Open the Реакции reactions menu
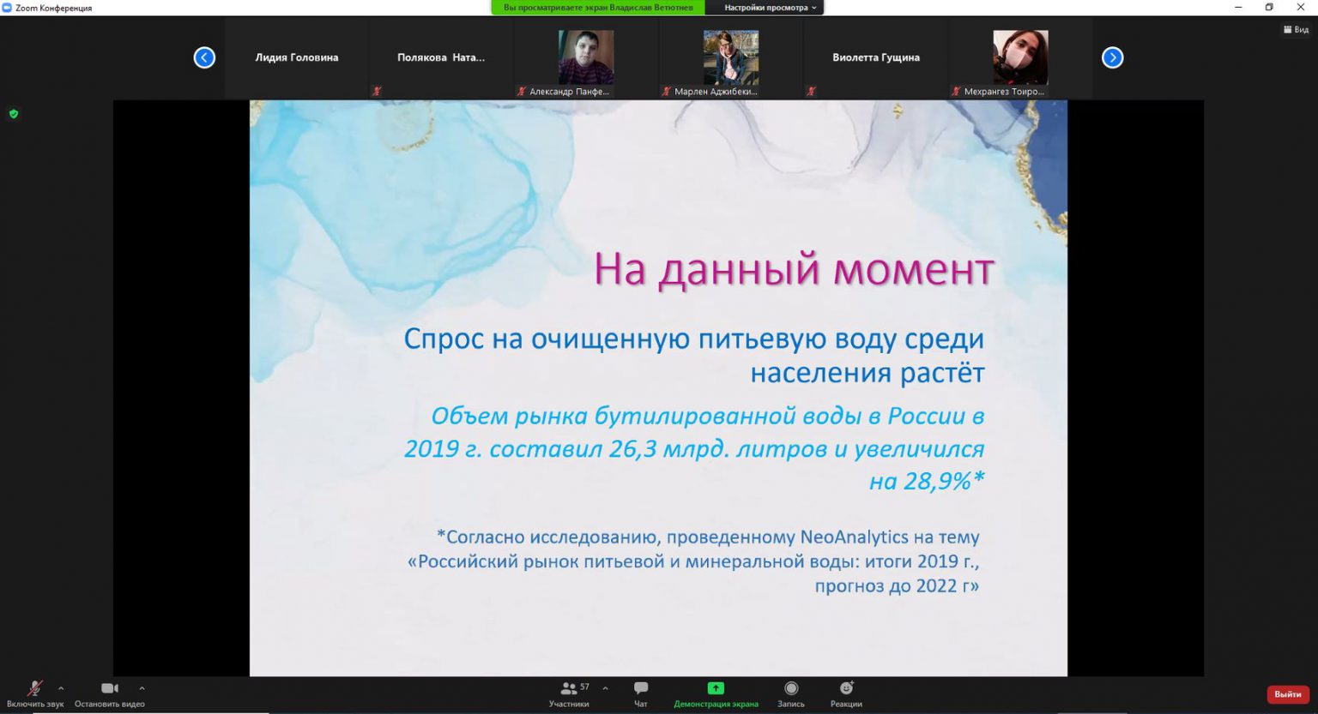Screen dimensions: 1318x714 pyautogui.click(x=846, y=693)
